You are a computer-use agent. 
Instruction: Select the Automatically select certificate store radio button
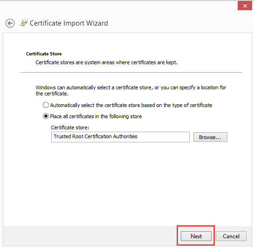point(46,105)
